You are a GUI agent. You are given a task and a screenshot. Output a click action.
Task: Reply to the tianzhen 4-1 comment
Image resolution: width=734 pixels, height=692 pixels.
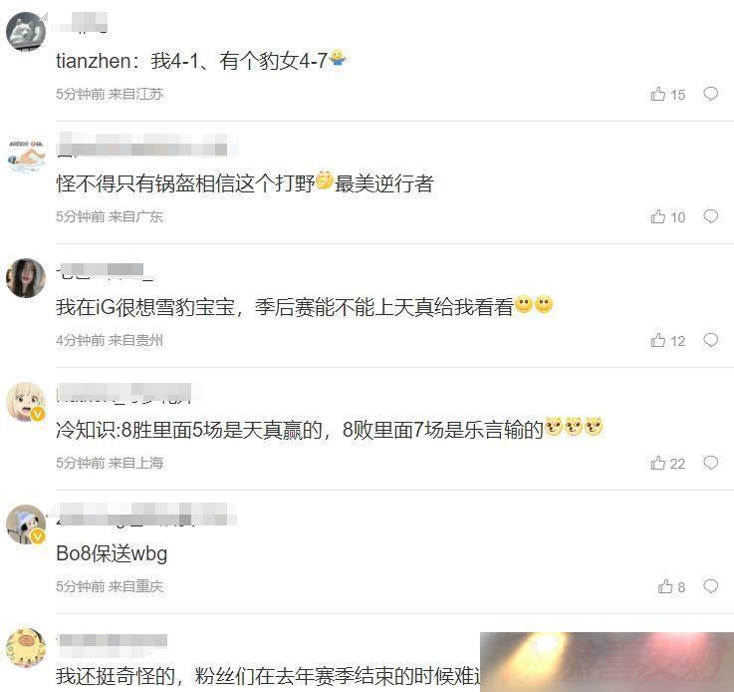[x=710, y=94]
